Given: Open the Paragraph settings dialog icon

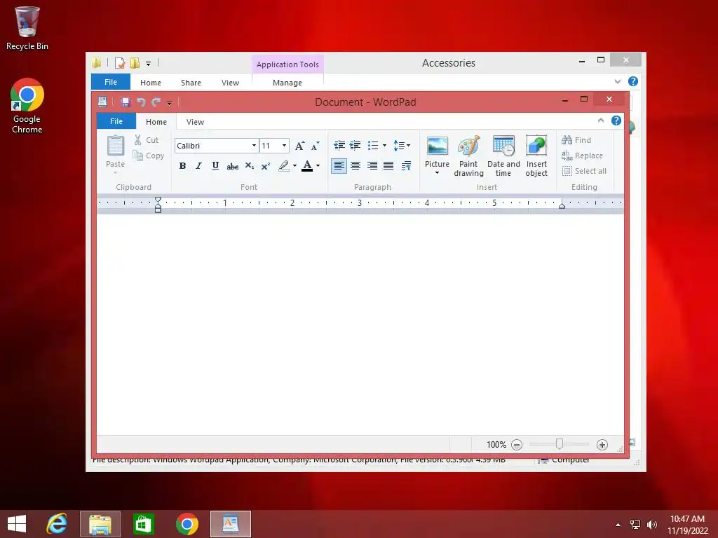Looking at the screenshot, I should [x=406, y=165].
